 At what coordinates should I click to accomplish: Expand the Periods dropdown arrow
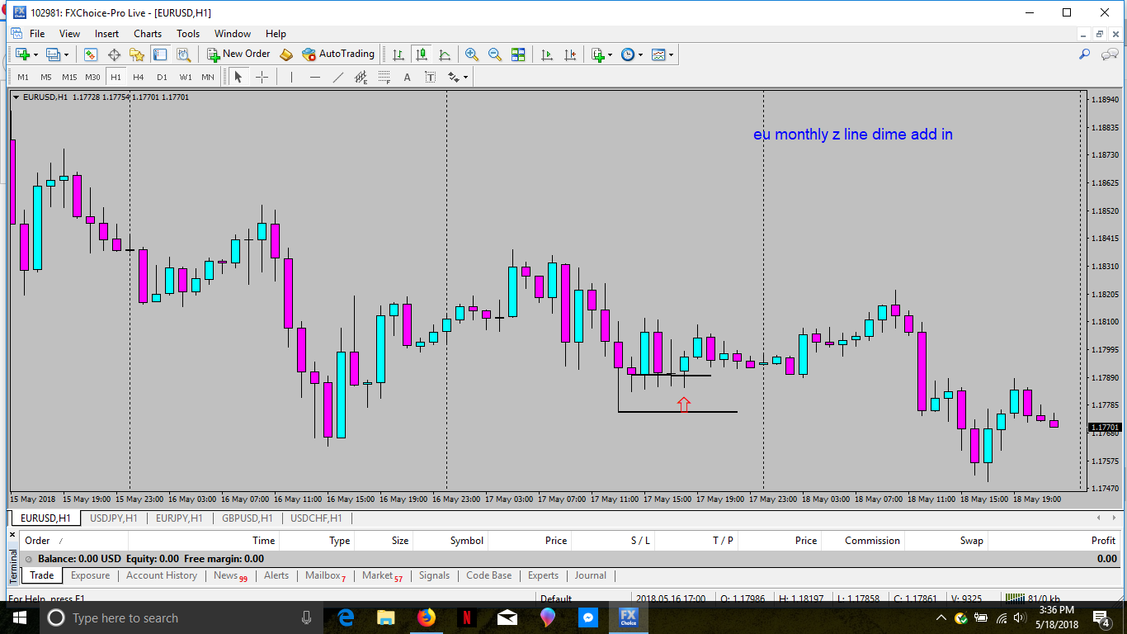point(641,55)
